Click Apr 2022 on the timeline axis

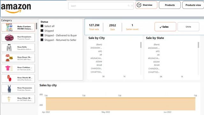[46, 112]
